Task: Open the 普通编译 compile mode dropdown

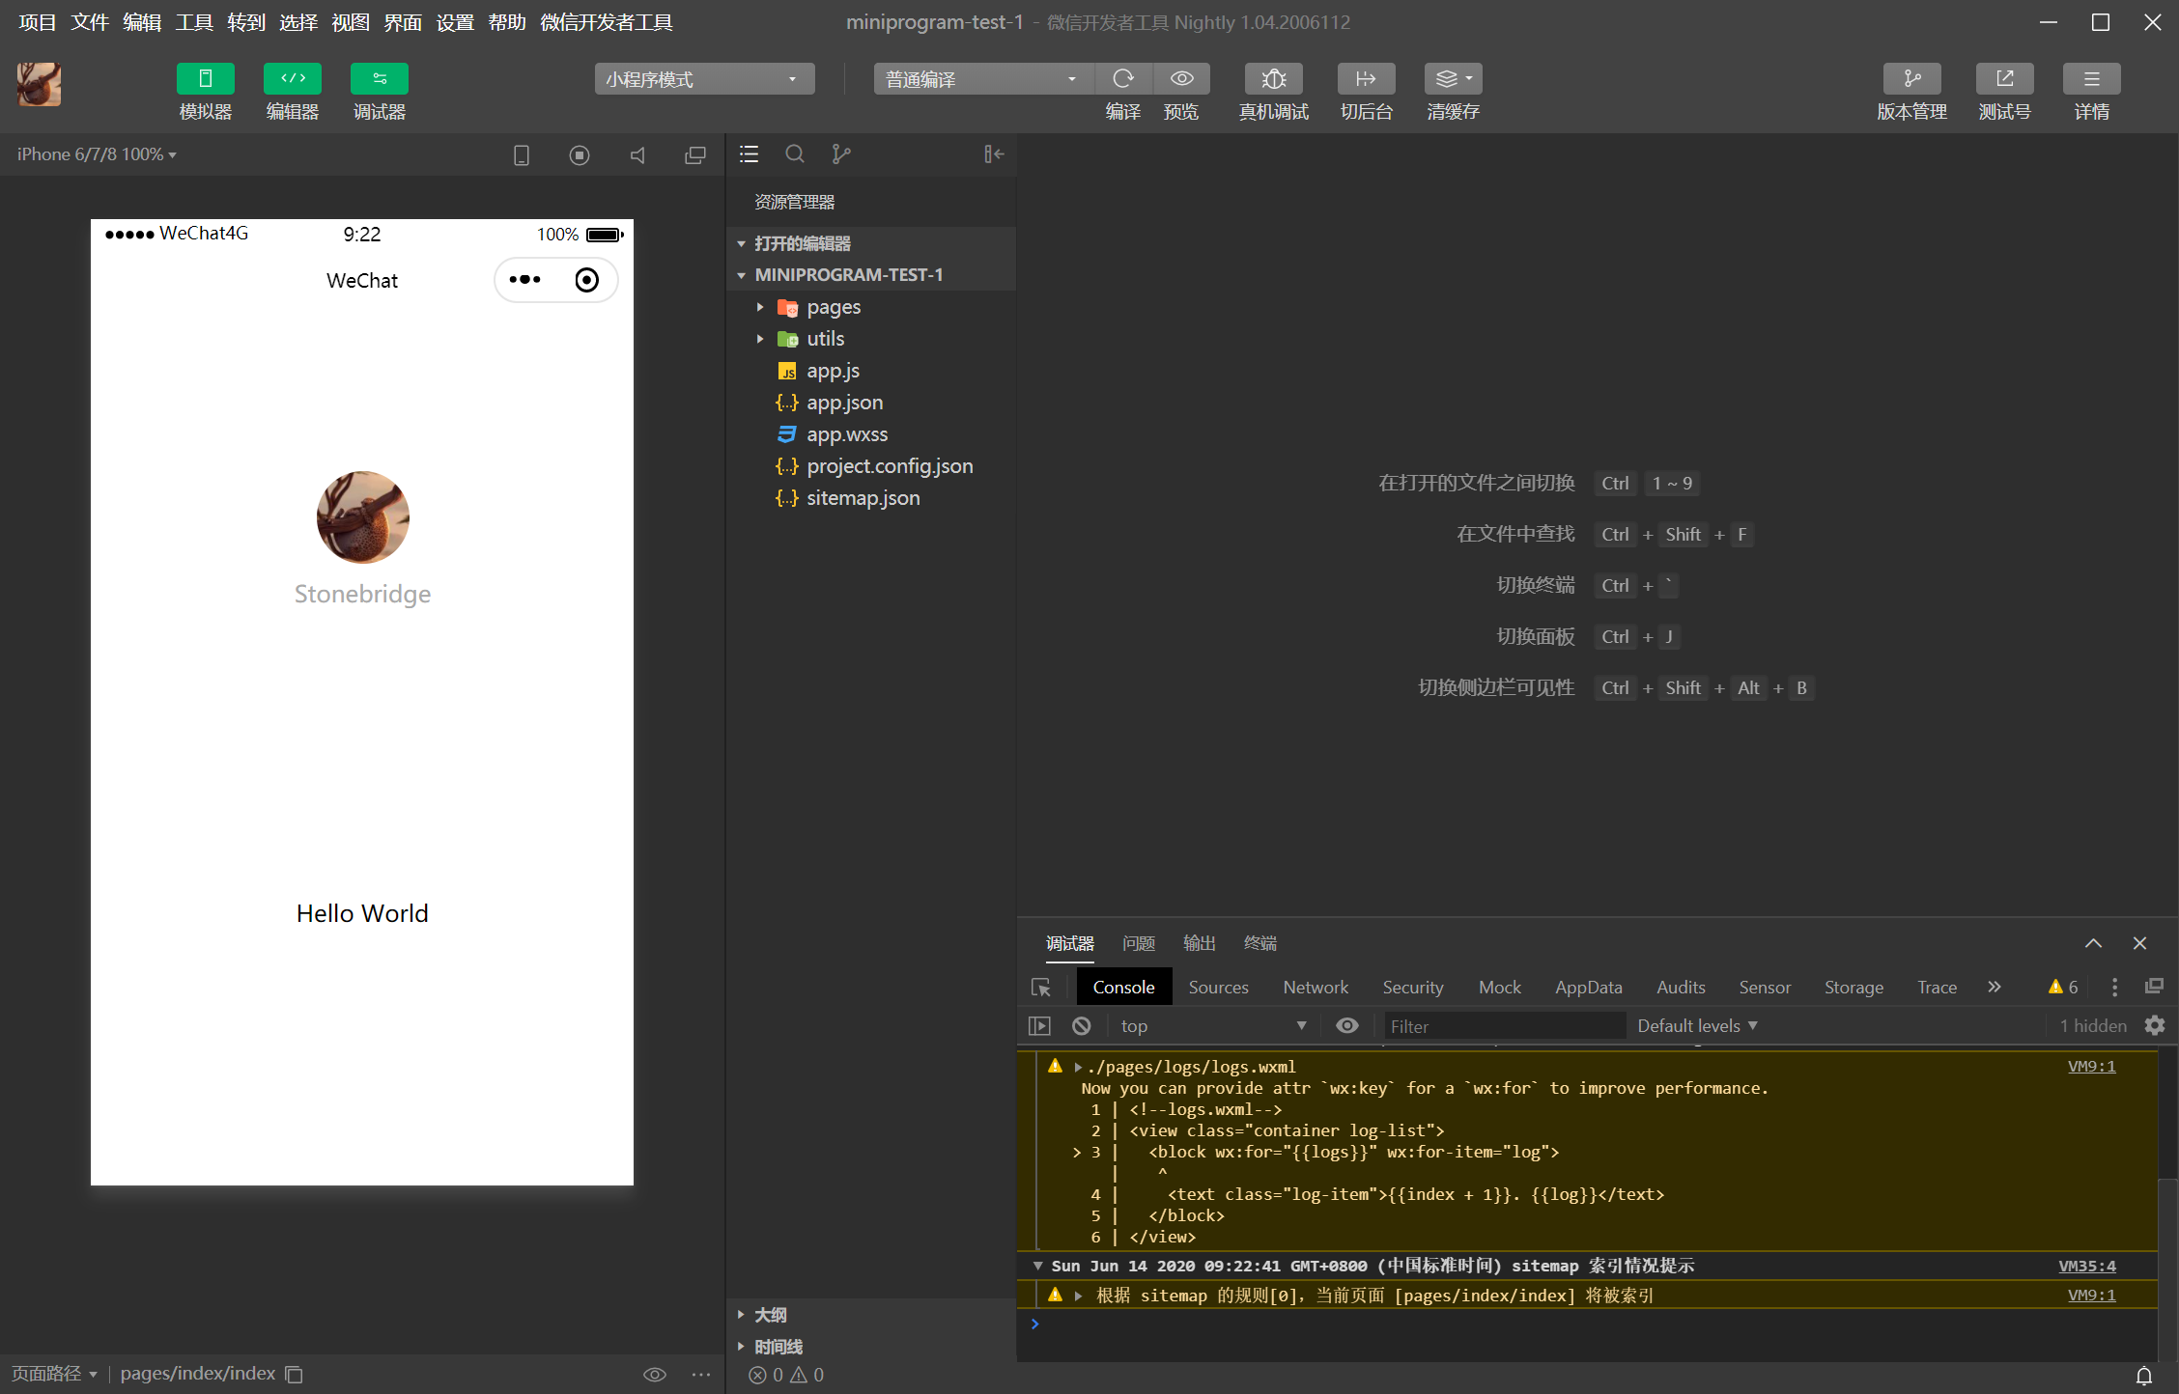Action: pos(983,79)
